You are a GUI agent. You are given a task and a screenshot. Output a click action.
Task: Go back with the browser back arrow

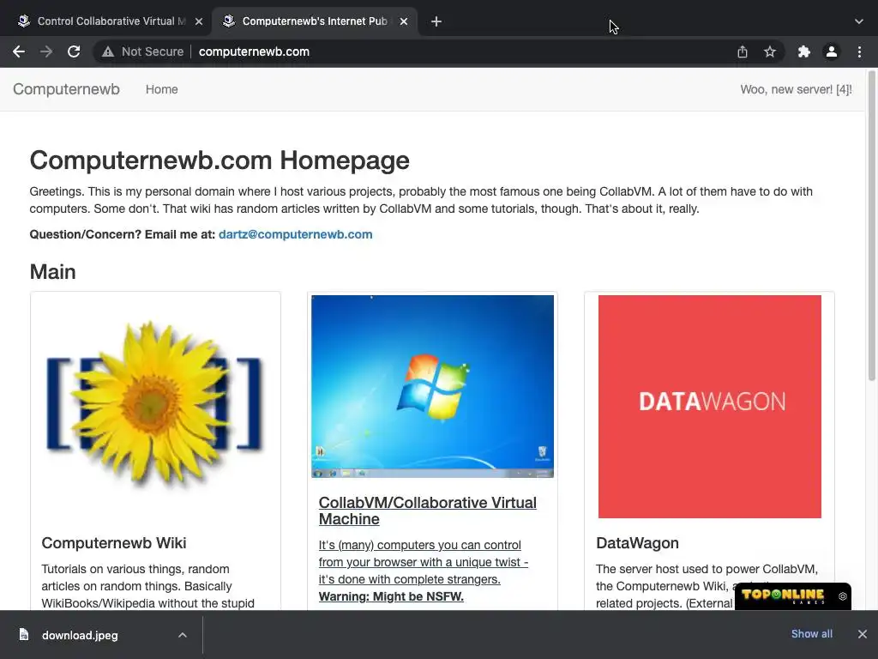coord(19,51)
